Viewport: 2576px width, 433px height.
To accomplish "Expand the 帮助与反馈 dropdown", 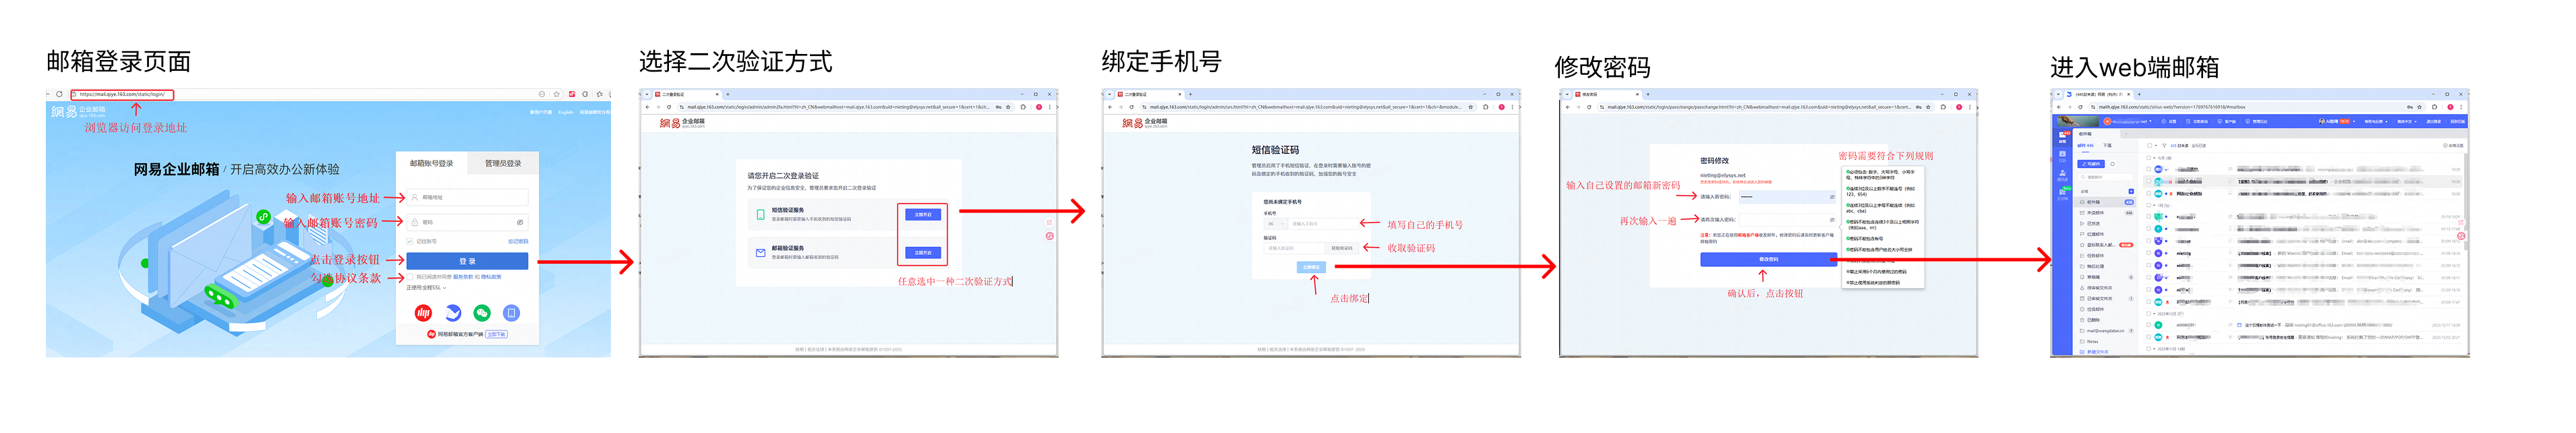I will pos(2376,121).
